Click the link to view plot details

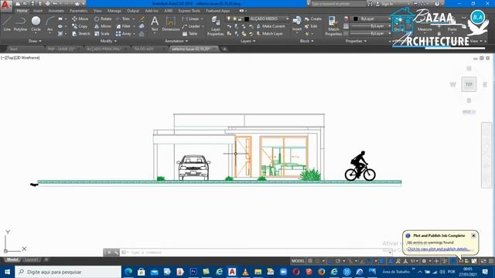pos(438,249)
